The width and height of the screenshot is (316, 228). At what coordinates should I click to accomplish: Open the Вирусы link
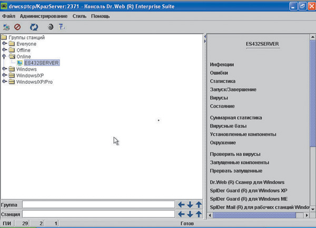pyautogui.click(x=219, y=98)
